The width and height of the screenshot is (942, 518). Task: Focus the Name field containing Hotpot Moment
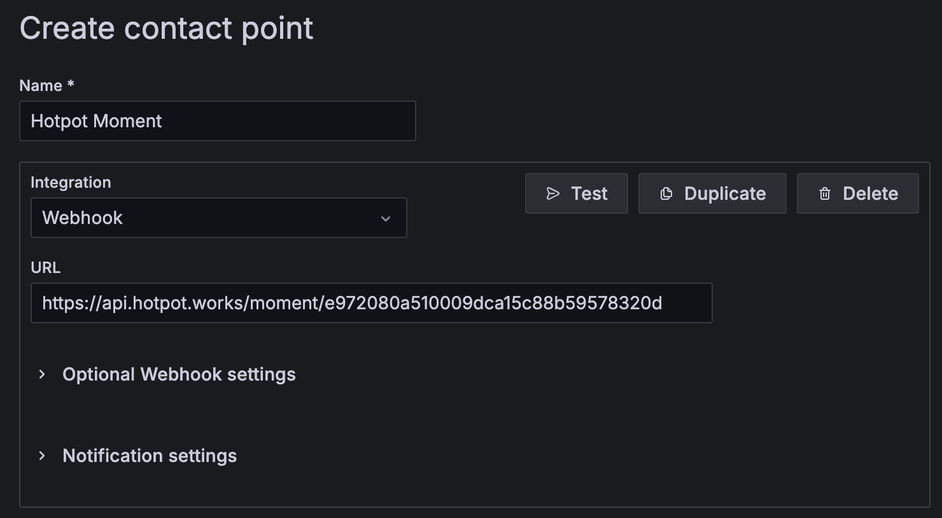pyautogui.click(x=217, y=121)
